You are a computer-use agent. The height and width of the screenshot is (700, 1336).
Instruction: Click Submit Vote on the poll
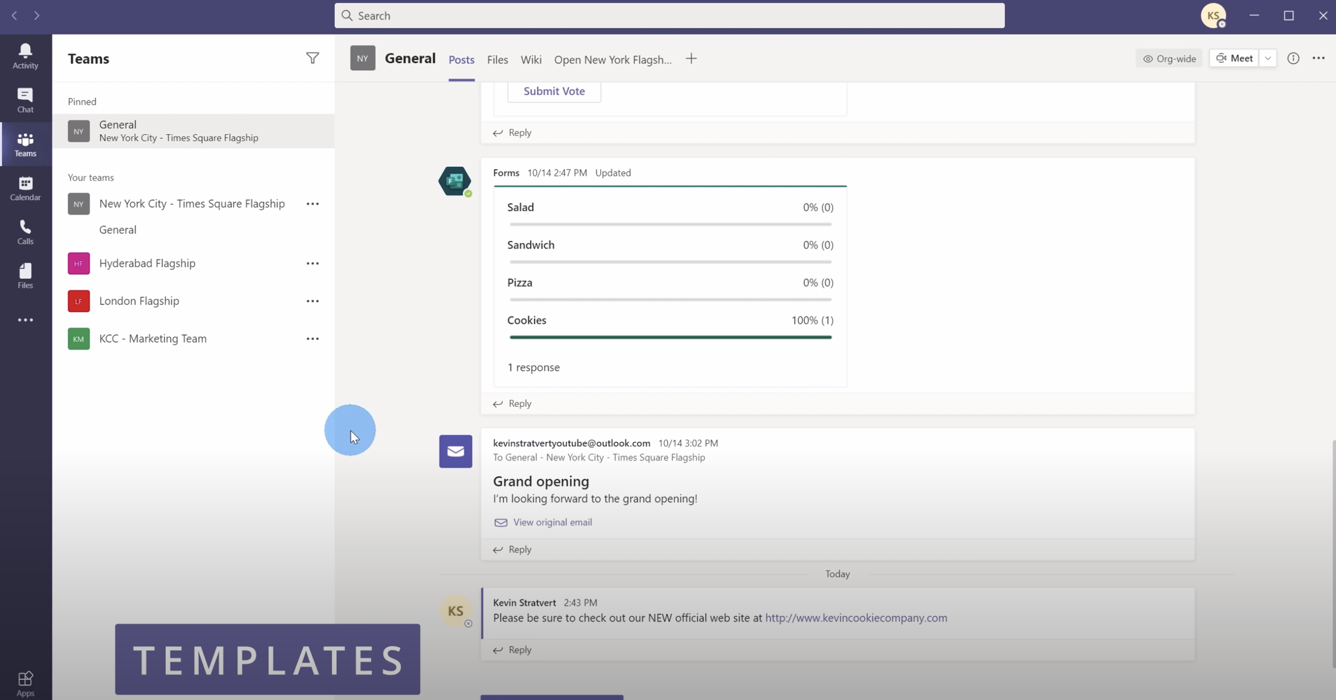click(554, 91)
